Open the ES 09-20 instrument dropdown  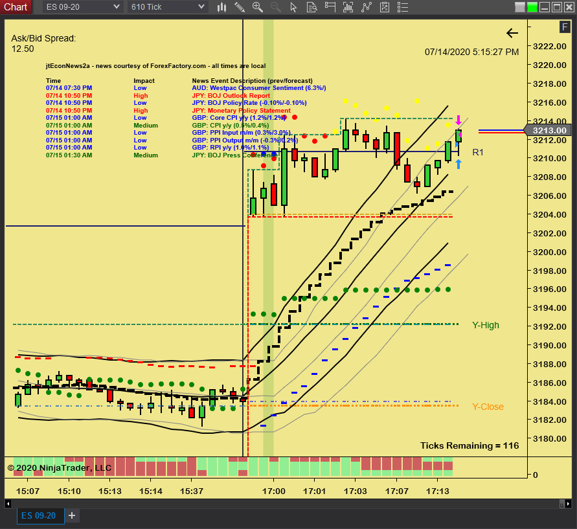click(82, 7)
